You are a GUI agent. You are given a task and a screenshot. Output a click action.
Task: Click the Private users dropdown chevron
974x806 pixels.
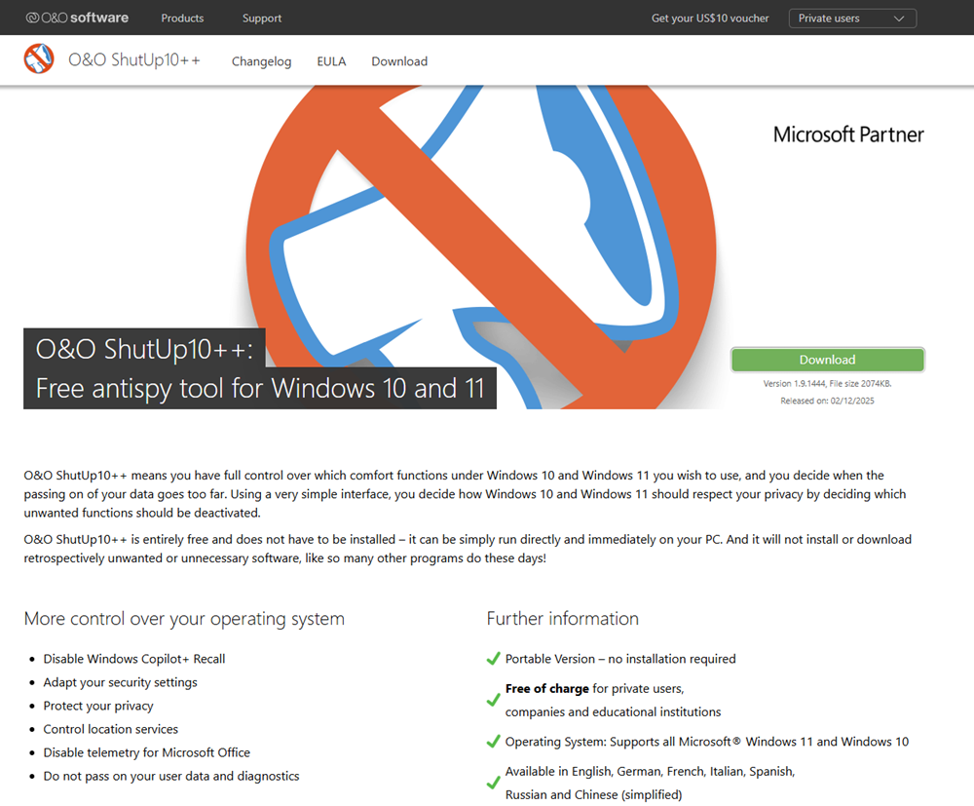[x=898, y=19]
